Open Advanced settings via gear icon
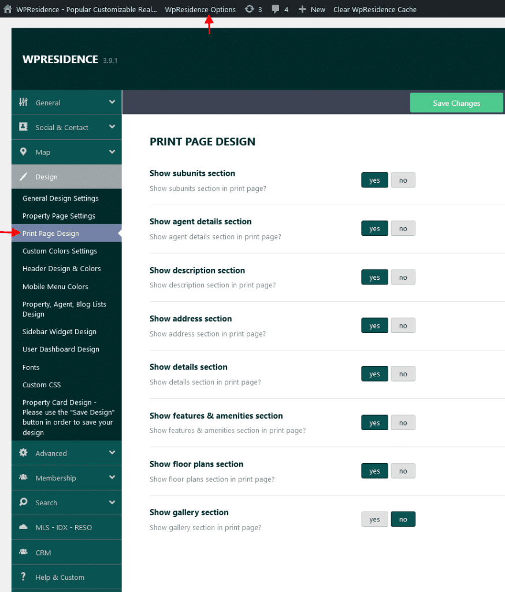The height and width of the screenshot is (592, 505). pos(23,453)
